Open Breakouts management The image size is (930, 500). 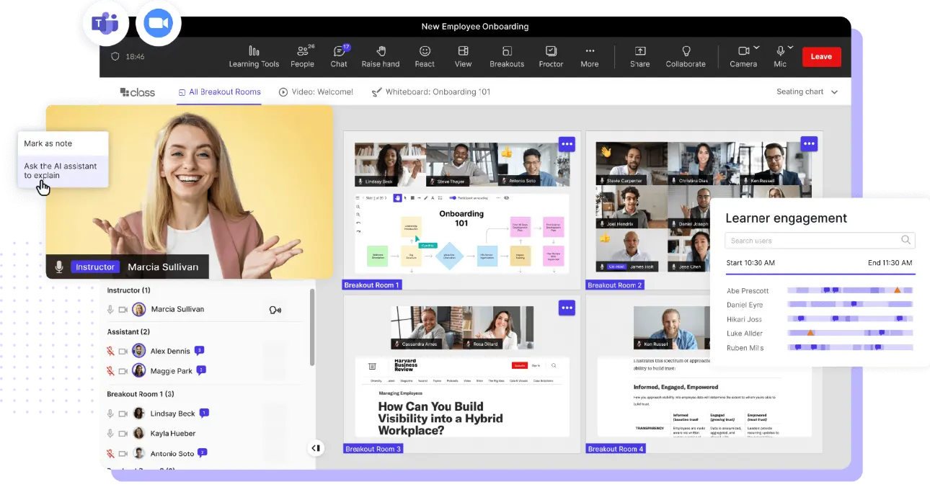click(x=507, y=56)
